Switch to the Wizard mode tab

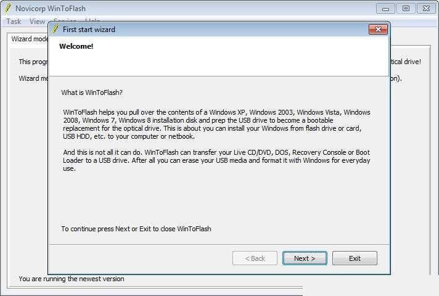[x=29, y=39]
